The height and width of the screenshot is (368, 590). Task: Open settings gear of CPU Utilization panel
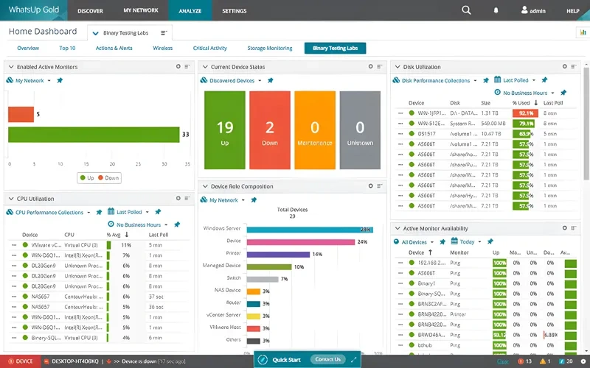[178, 198]
